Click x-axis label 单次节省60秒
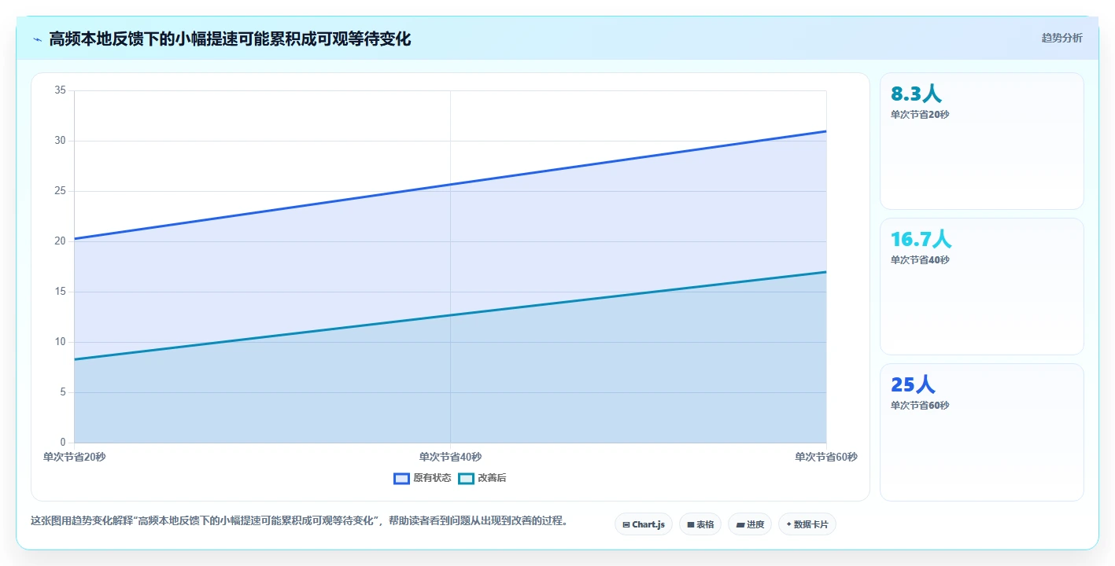Screen dimensions: 1115x566 click(x=826, y=457)
